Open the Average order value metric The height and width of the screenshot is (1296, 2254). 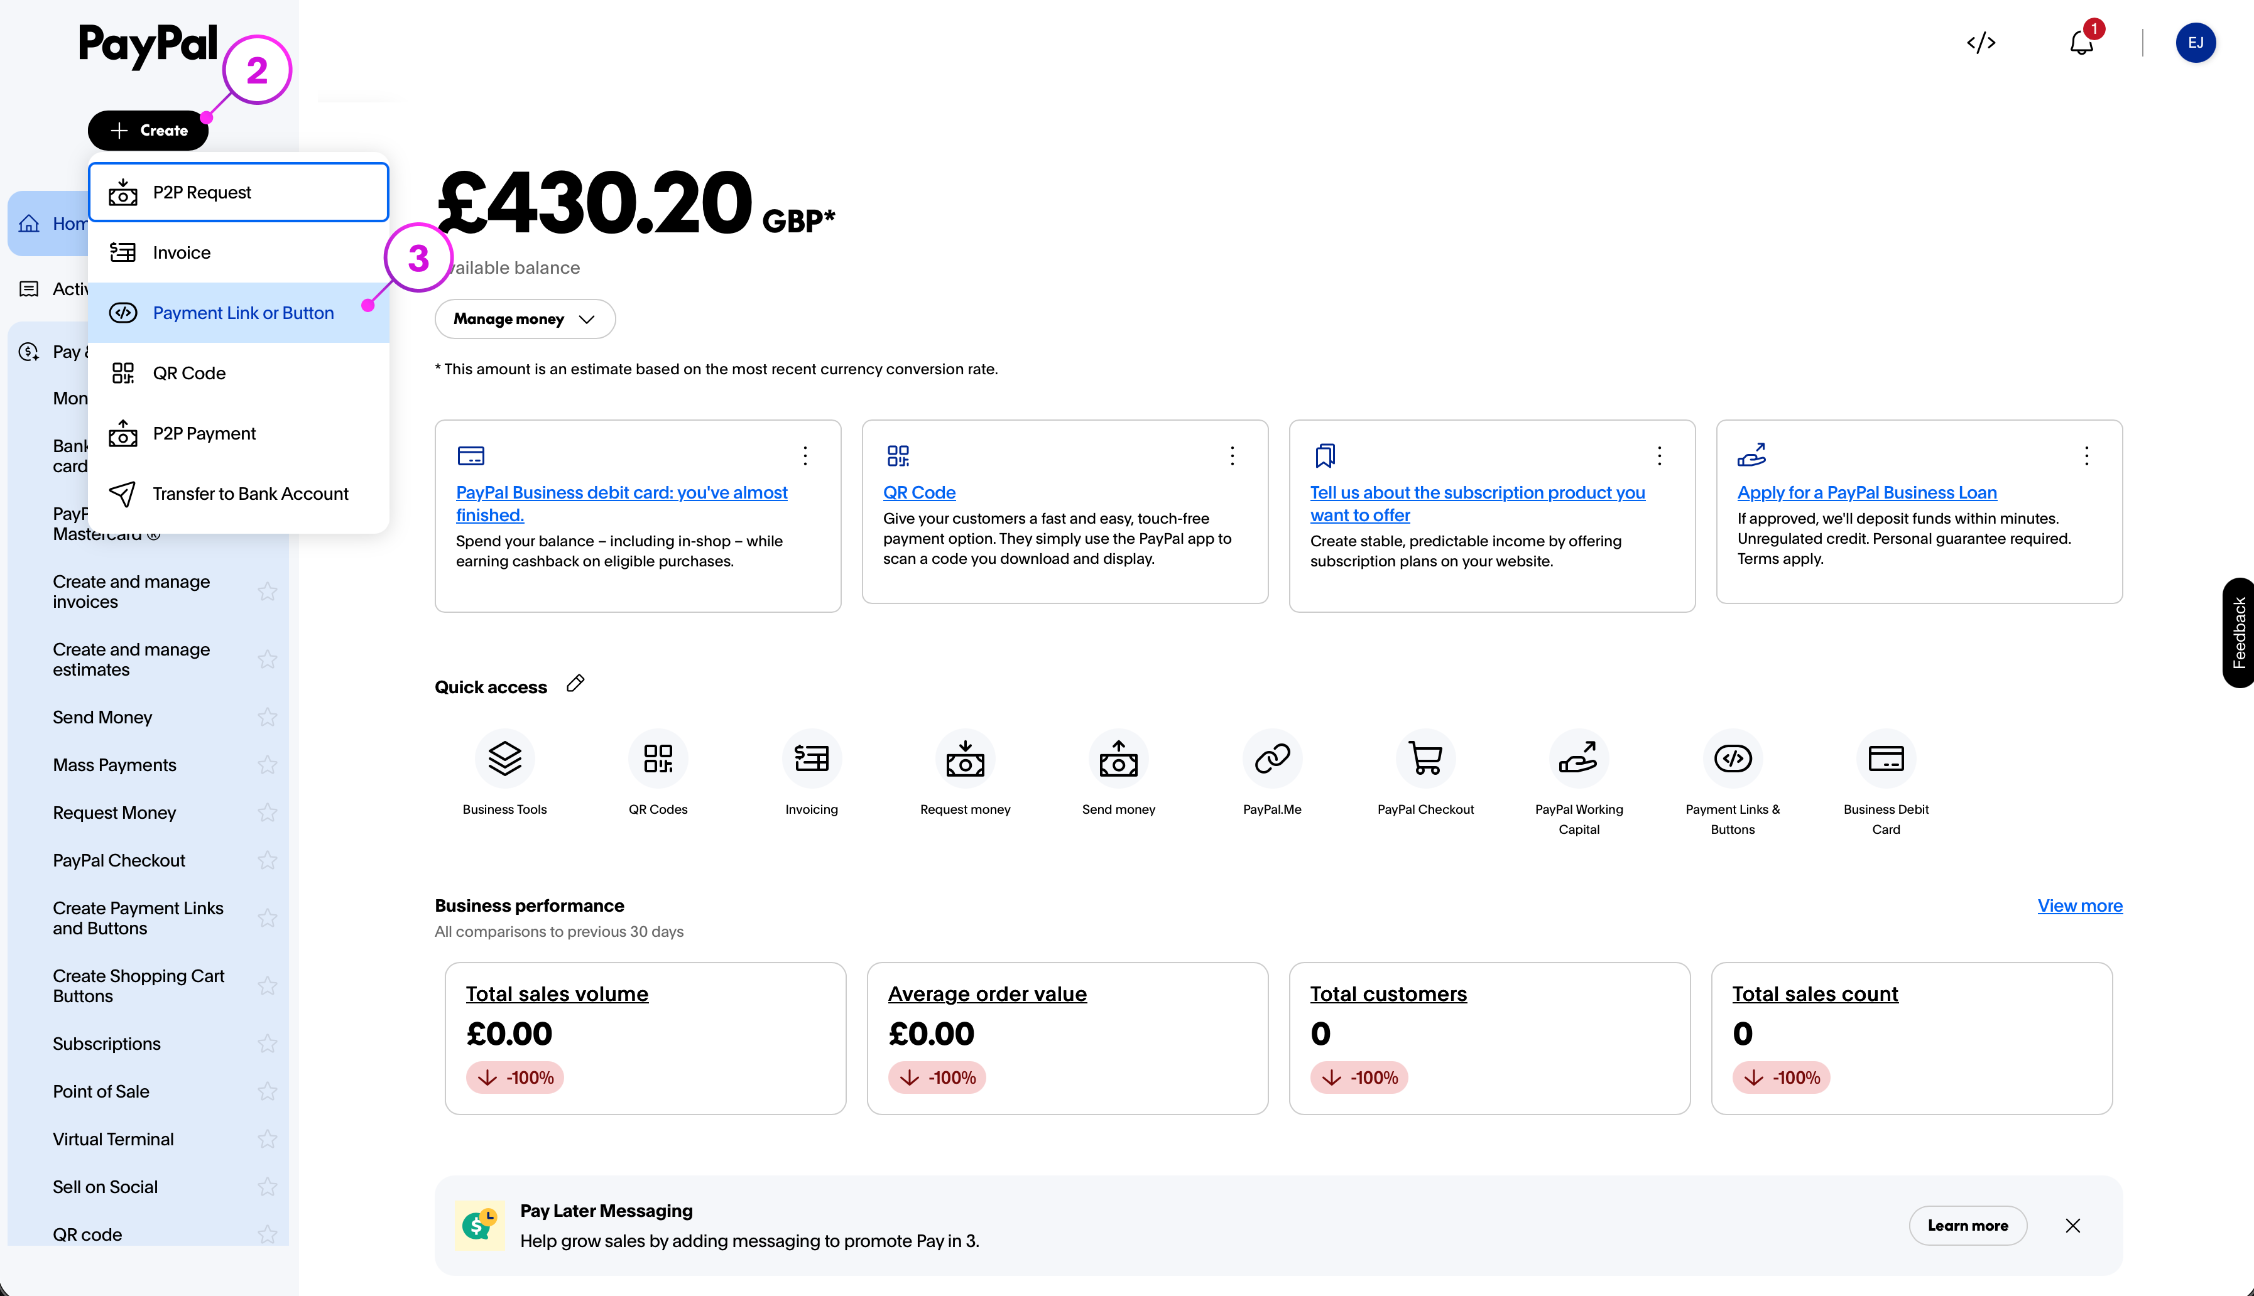point(987,993)
